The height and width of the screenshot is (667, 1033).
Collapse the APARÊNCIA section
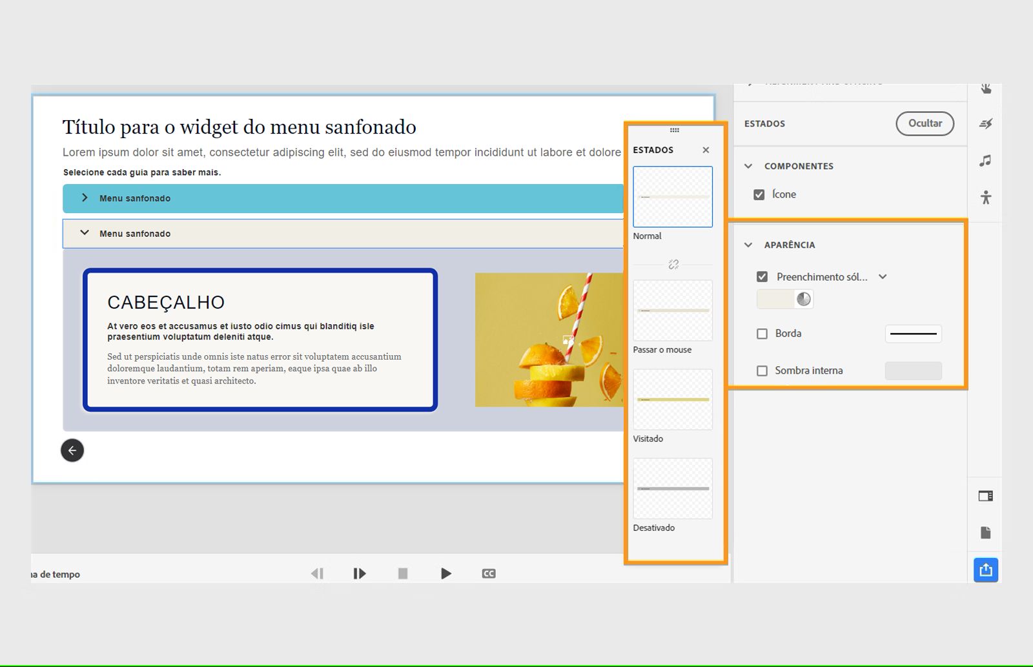(x=748, y=245)
